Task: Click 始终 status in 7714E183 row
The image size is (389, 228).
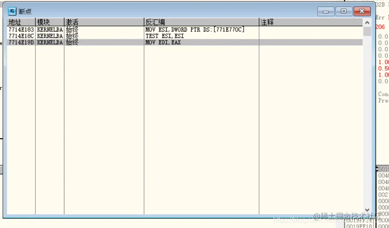Action: [x=72, y=29]
